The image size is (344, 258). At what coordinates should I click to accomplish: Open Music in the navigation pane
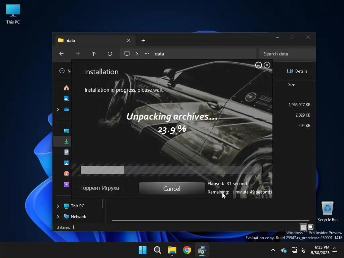[67, 174]
